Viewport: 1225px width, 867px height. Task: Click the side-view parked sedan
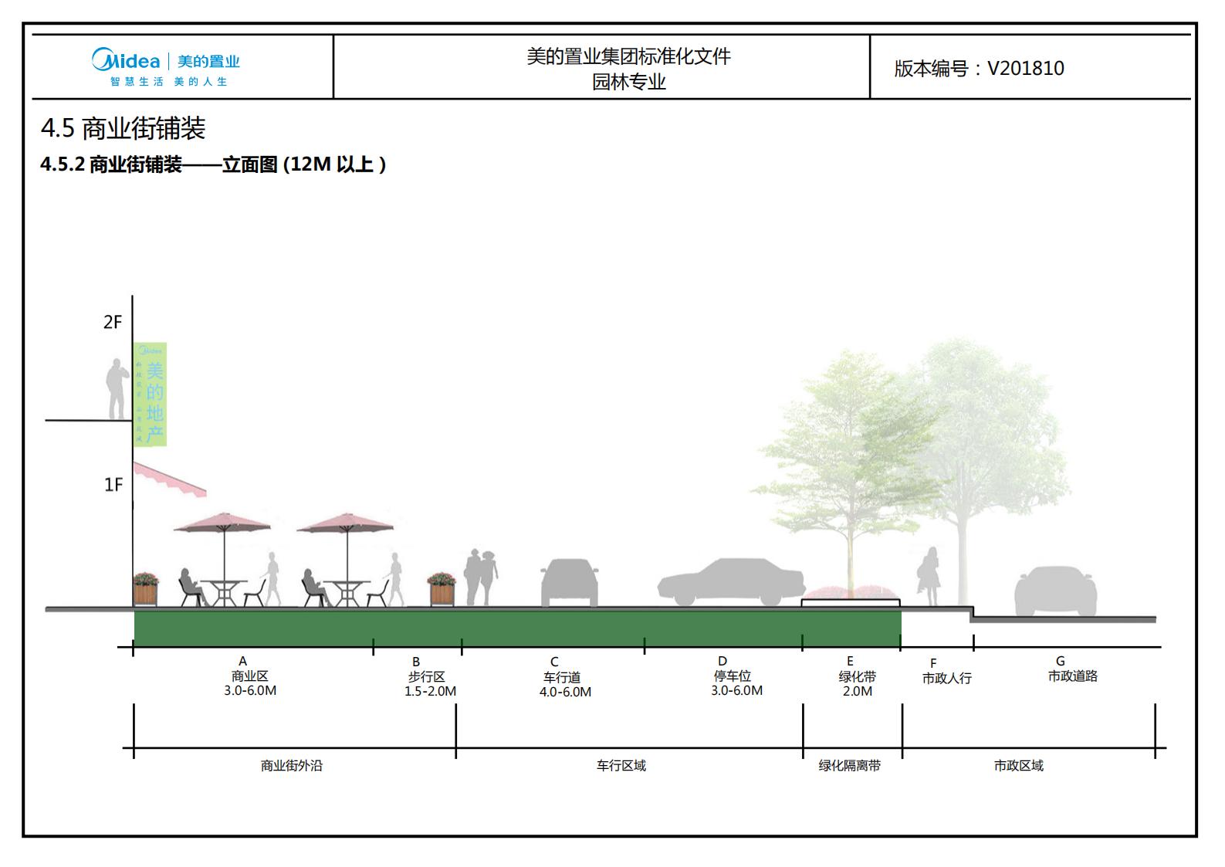point(732,582)
